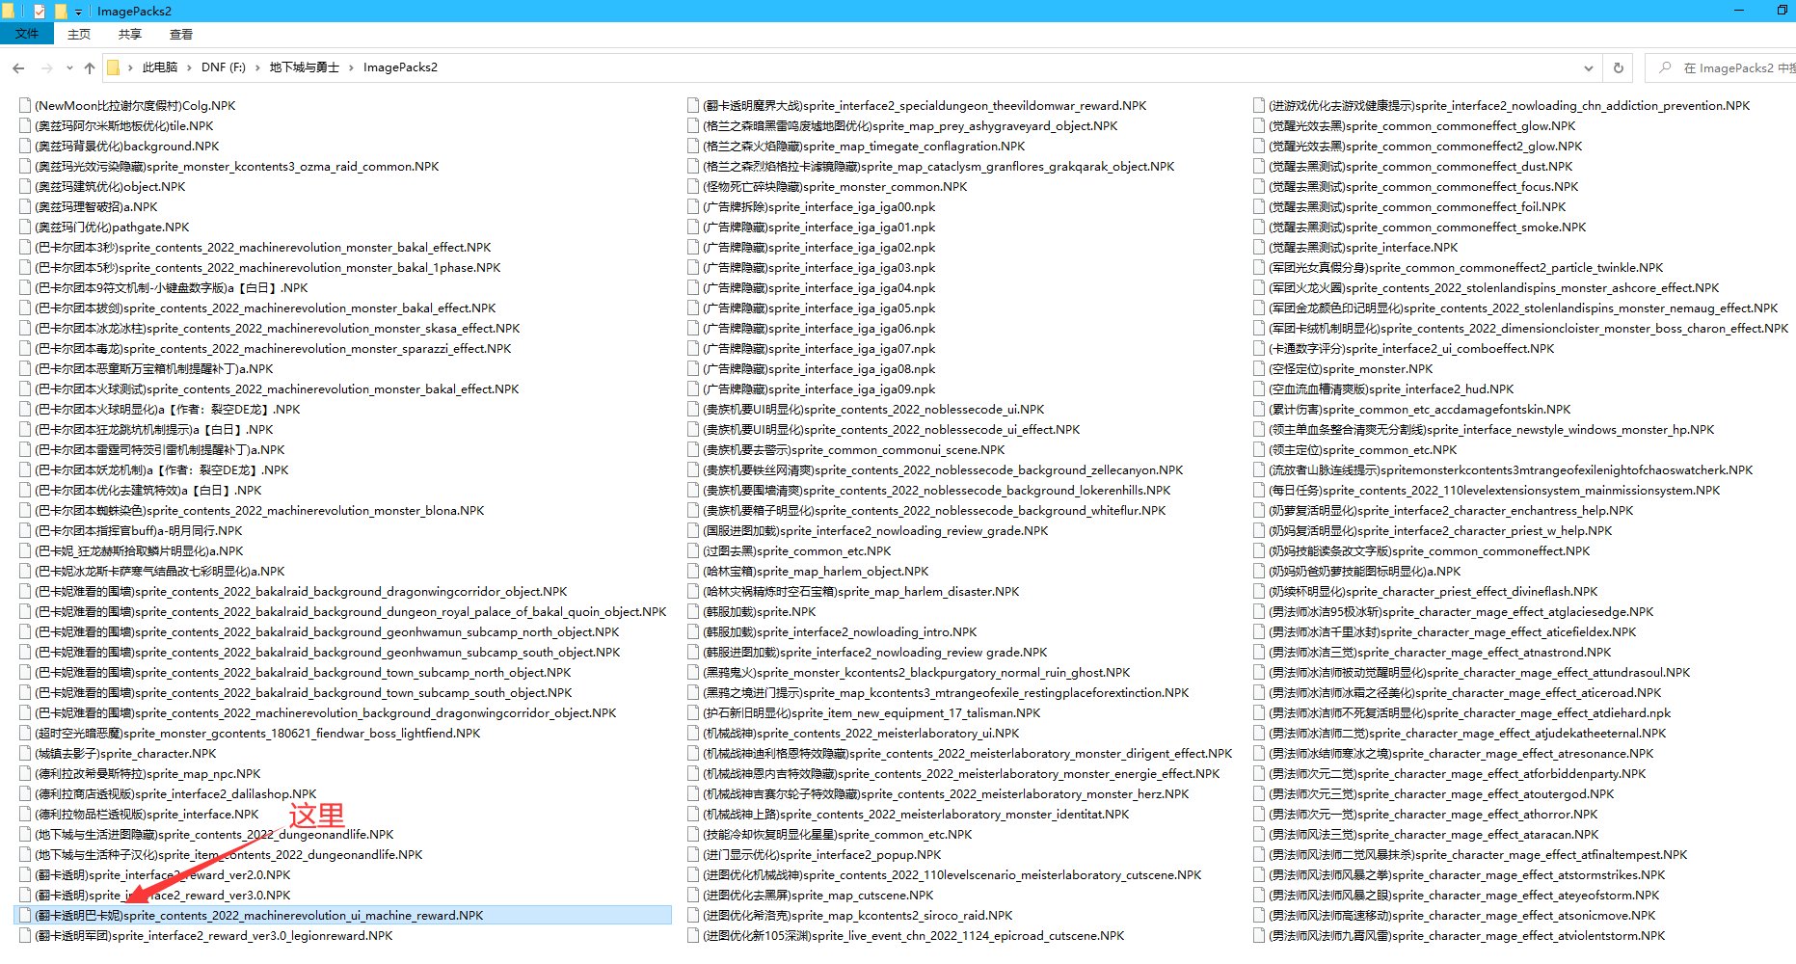
Task: Click the file icon of (NewMoon比拉谢尔度假村)Colg.NPK
Action: [25, 105]
